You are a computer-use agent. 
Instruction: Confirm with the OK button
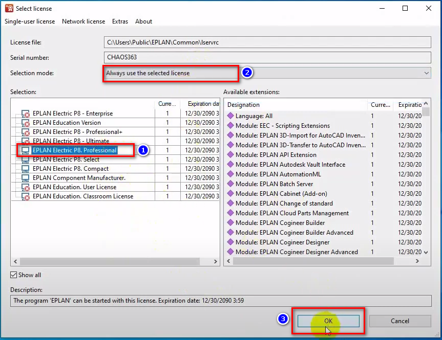point(328,321)
